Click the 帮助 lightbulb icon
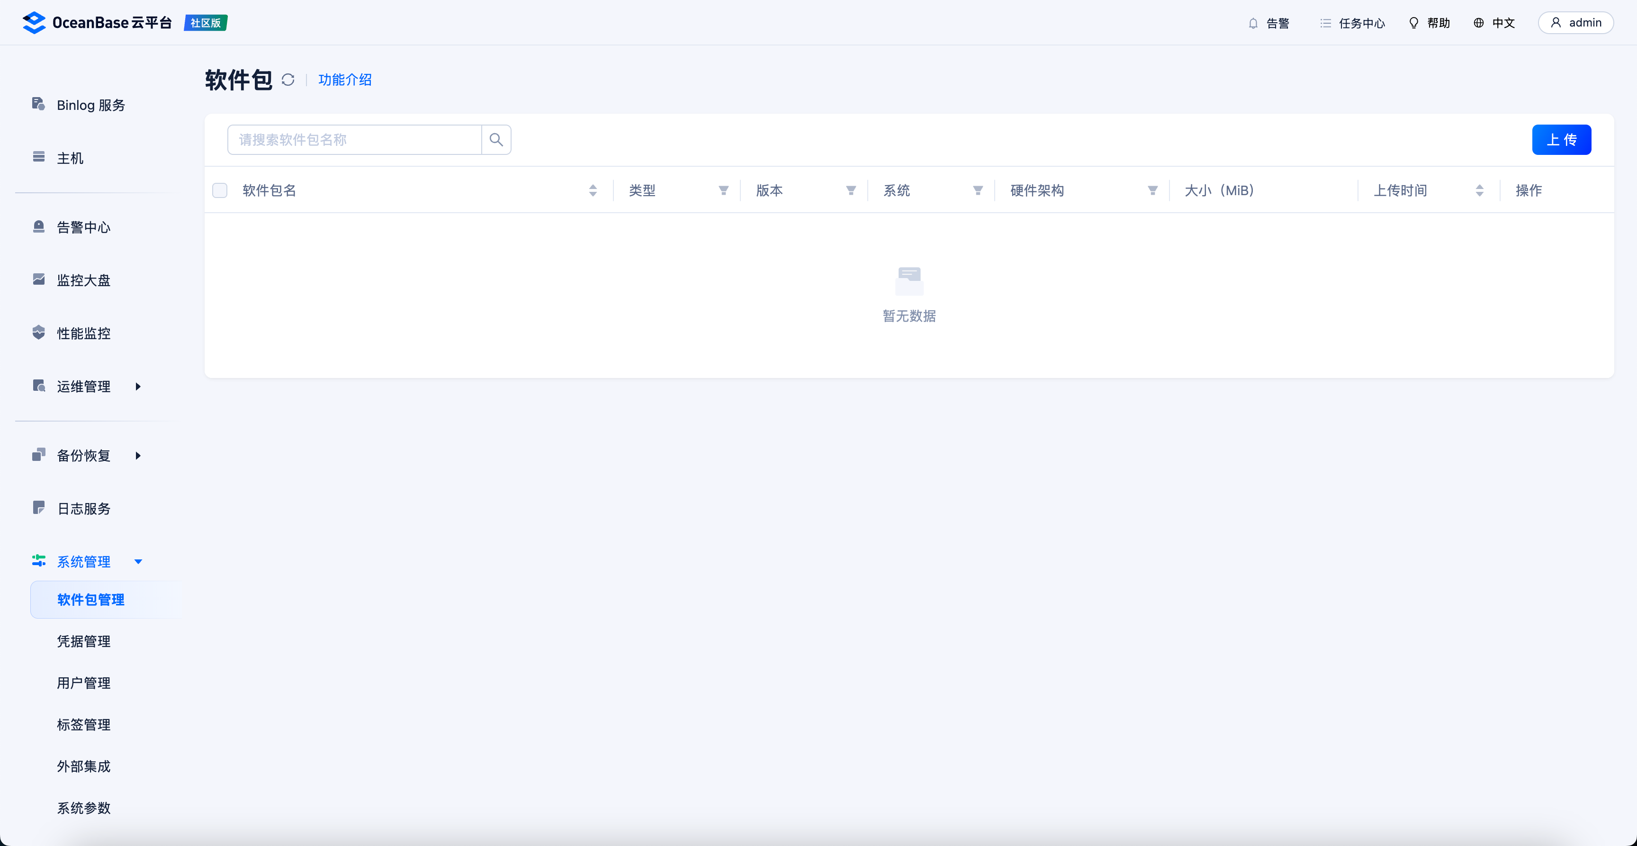This screenshot has width=1637, height=846. click(1414, 23)
